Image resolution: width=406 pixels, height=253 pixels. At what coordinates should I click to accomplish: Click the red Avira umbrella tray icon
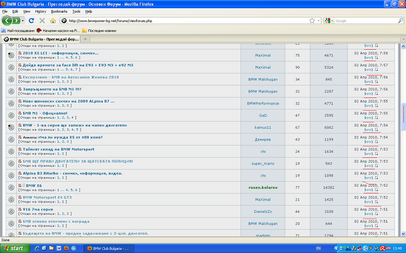pyautogui.click(x=382, y=248)
